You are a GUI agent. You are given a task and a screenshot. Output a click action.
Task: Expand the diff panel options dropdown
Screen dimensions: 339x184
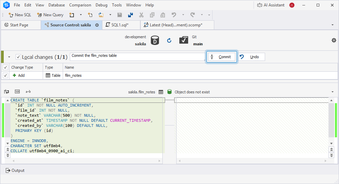pos(332,92)
